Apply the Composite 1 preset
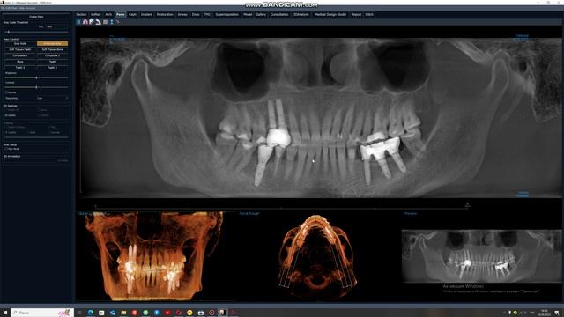The height and width of the screenshot is (317, 564). [x=20, y=55]
